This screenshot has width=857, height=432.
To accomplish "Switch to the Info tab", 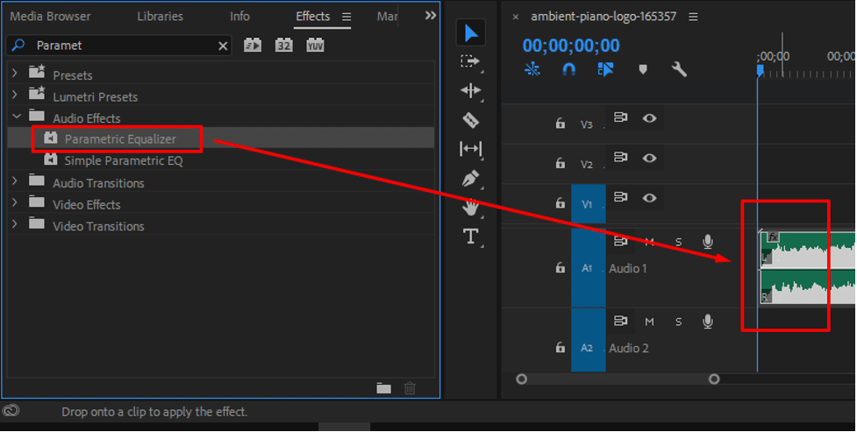I will coord(239,17).
